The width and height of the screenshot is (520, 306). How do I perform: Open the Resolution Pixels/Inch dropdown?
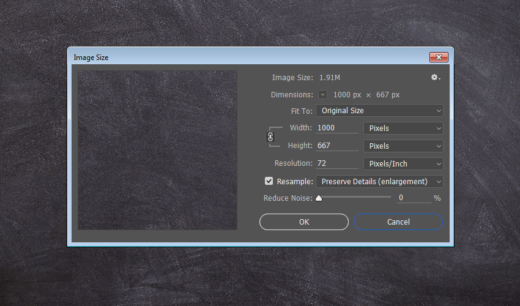click(403, 164)
